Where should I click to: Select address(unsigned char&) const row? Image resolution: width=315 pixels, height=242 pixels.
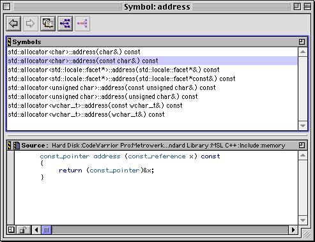(152, 96)
